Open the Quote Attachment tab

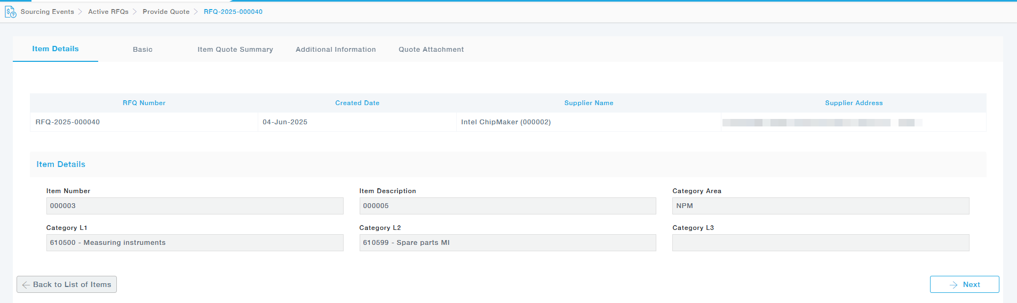431,50
